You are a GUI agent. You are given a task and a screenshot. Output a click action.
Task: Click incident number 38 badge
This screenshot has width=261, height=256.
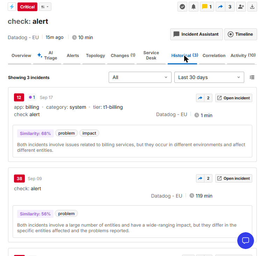pos(19,179)
